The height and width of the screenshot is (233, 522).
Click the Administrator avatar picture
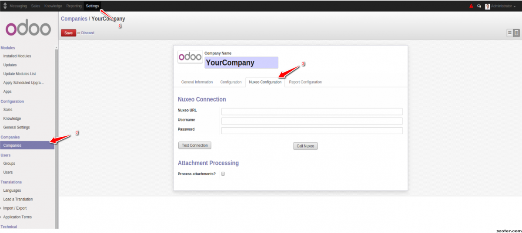(x=488, y=6)
